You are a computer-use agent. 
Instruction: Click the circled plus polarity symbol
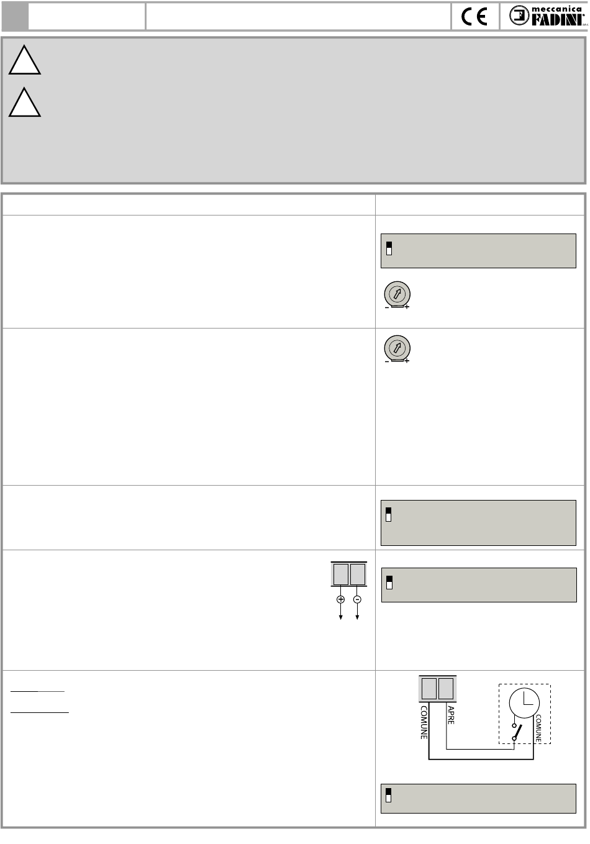pos(340,599)
